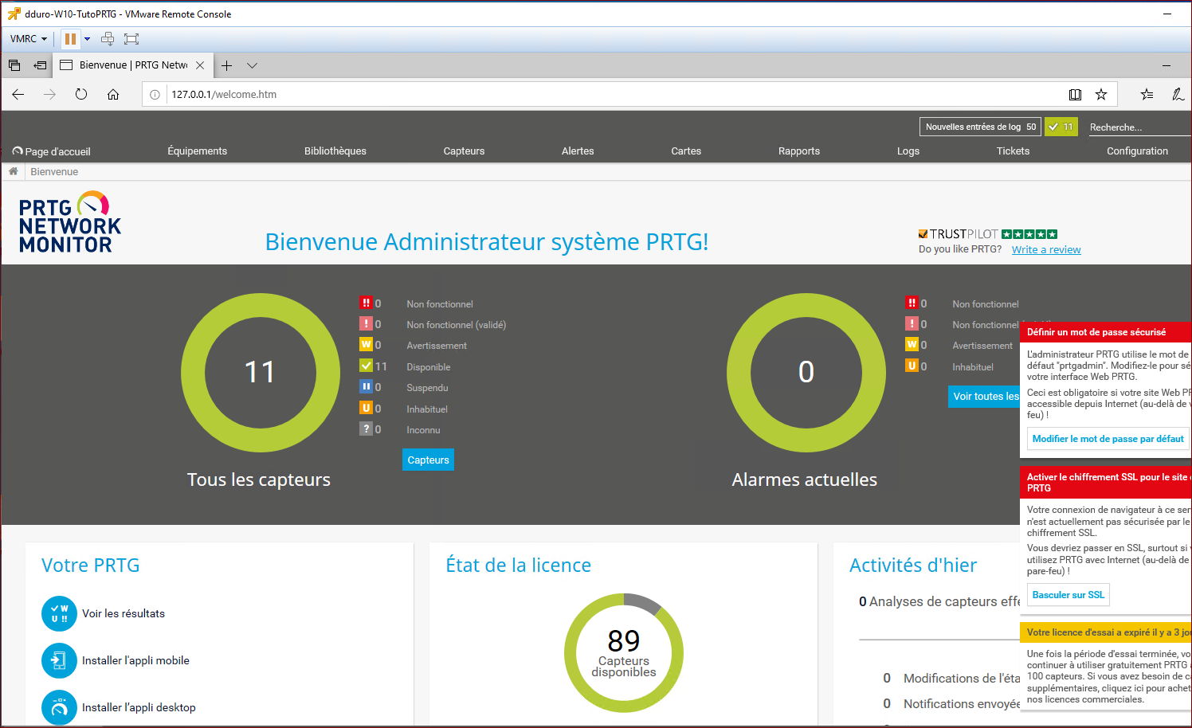Viewport: 1192px width, 728px height.
Task: Open the Tickets menu
Action: (1013, 151)
